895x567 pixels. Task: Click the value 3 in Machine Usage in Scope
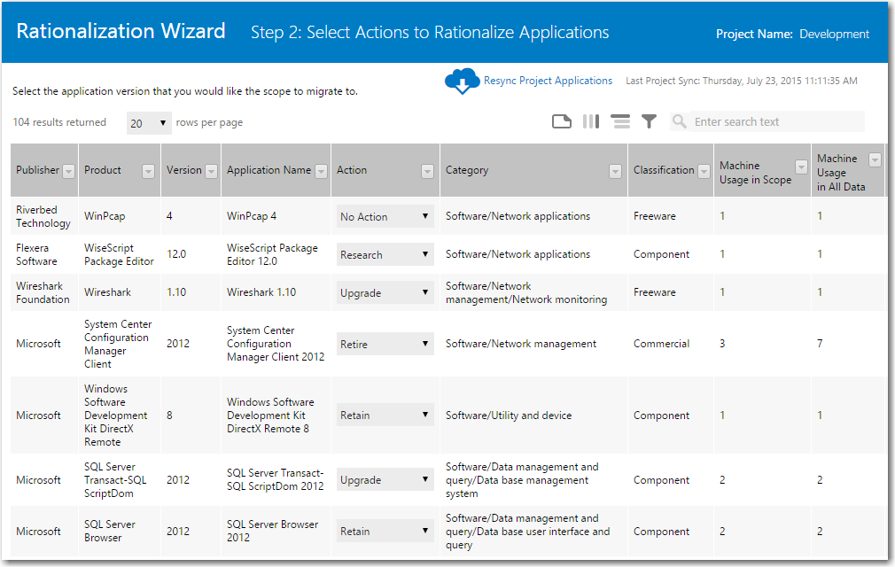coord(722,344)
